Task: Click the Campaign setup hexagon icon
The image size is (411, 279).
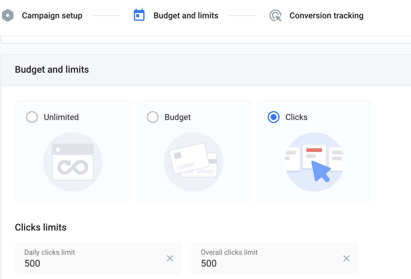Action: coord(8,15)
